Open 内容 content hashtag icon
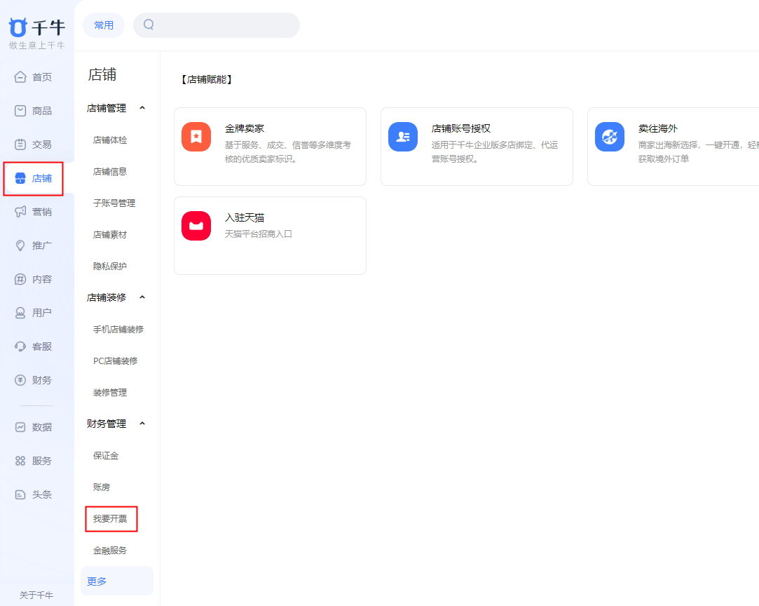Image resolution: width=759 pixels, height=606 pixels. [20, 279]
